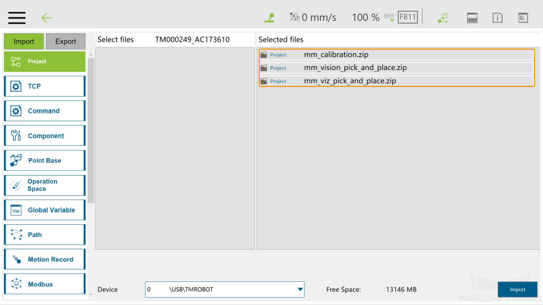
Task: Select the Path category
Action: [45, 234]
